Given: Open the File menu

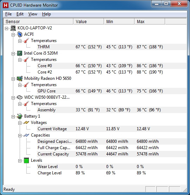Looking at the screenshot, I should pos(8,14).
